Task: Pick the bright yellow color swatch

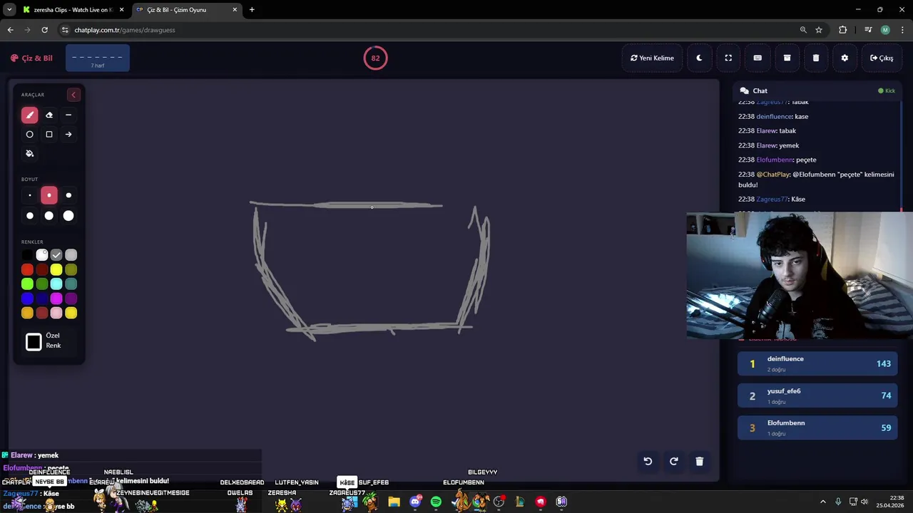Action: click(56, 269)
